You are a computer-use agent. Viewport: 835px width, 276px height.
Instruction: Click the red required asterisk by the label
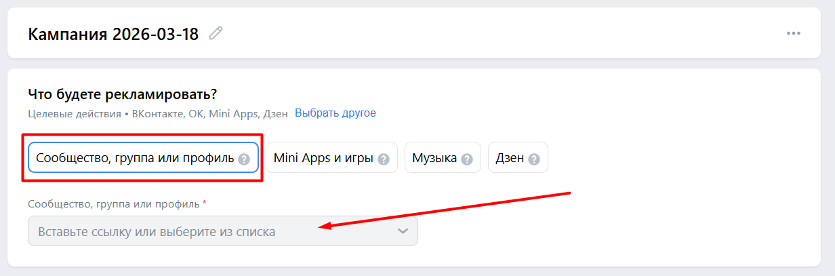[x=205, y=203]
